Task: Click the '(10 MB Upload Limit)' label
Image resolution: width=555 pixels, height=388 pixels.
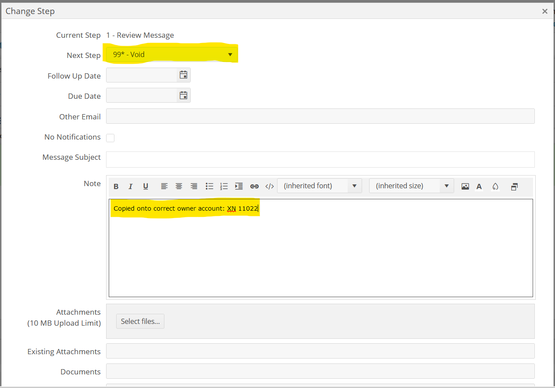Action: click(64, 323)
